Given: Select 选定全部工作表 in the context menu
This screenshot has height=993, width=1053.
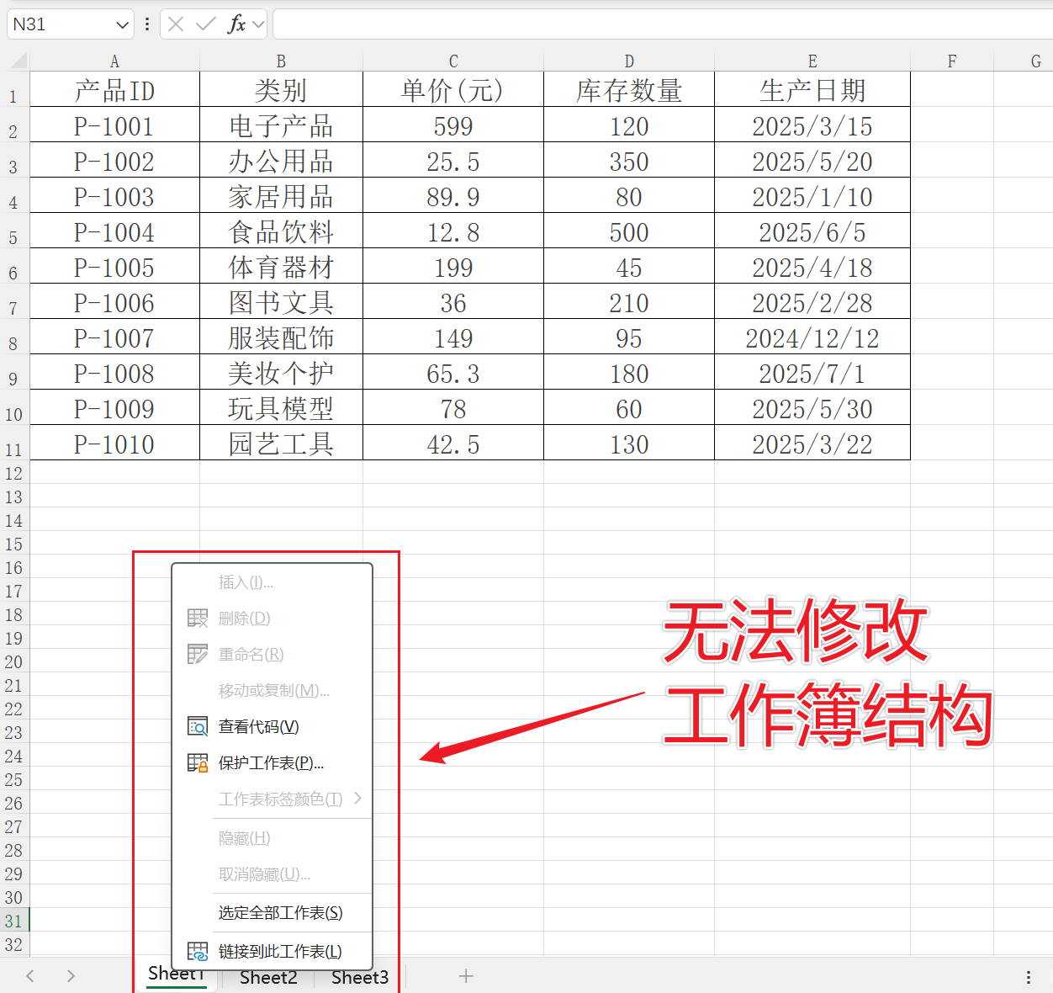Looking at the screenshot, I should (x=280, y=912).
